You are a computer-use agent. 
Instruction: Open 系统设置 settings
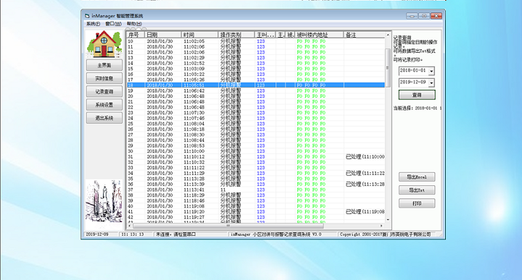(x=104, y=105)
